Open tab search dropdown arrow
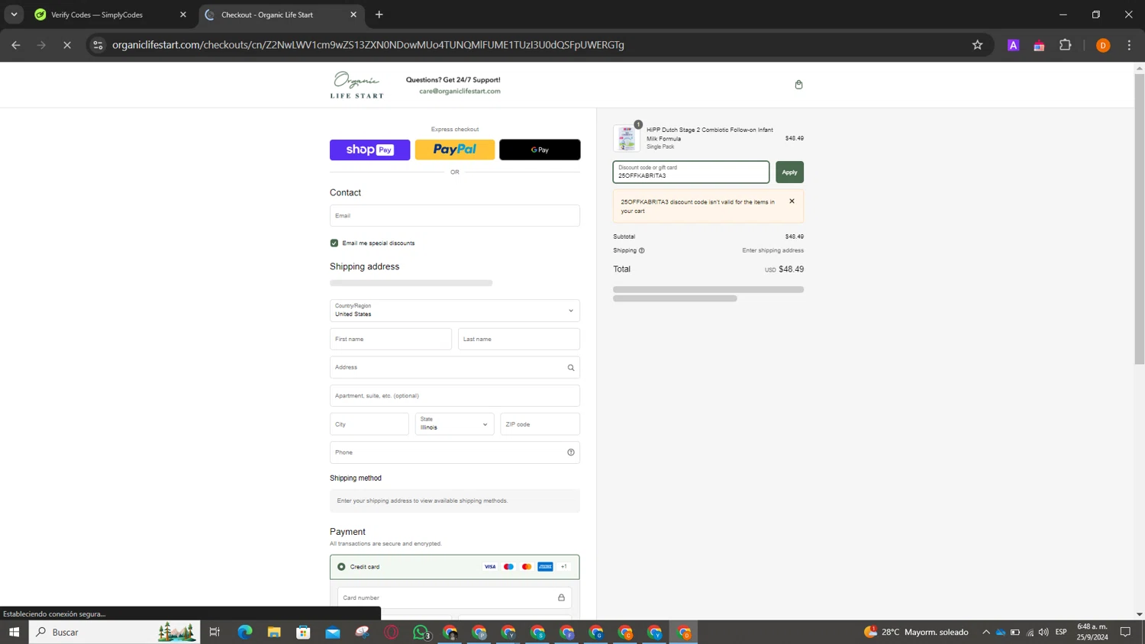The image size is (1145, 644). [x=14, y=14]
